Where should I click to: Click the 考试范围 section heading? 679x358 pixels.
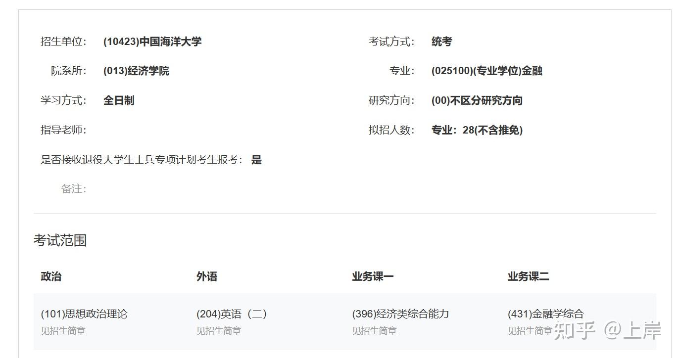[x=60, y=240]
